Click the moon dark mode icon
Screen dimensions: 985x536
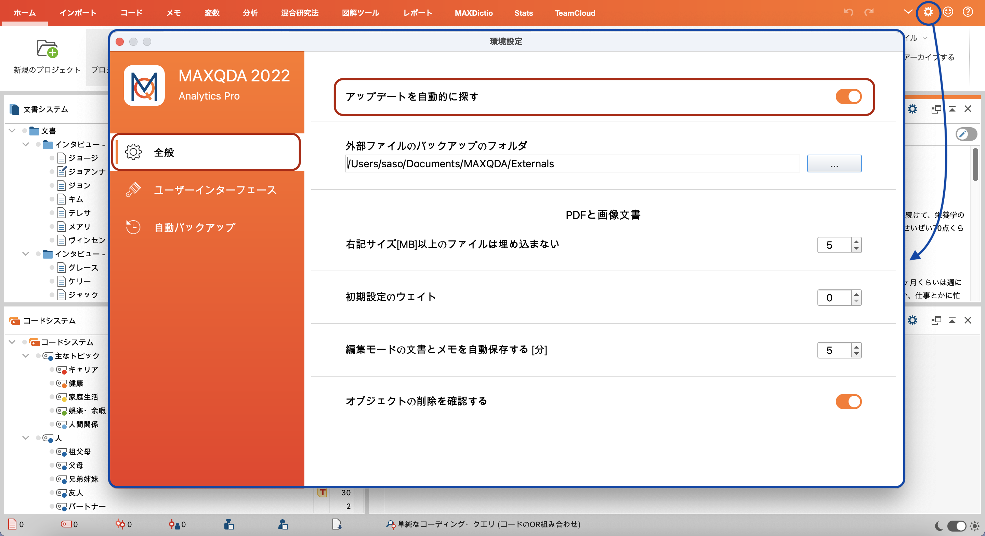pyautogui.click(x=939, y=526)
